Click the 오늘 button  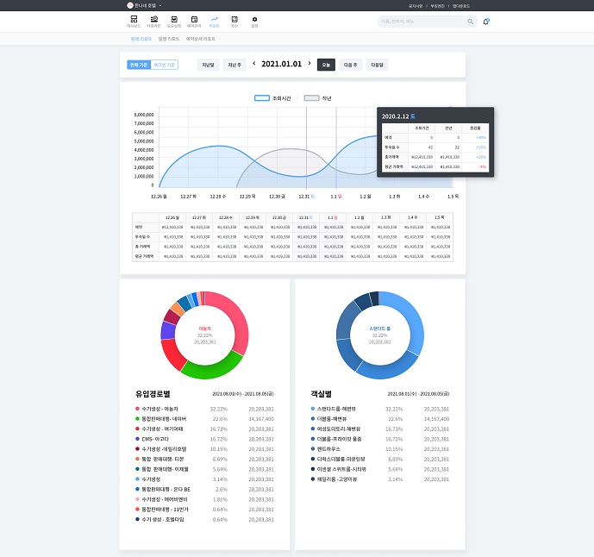coord(326,65)
